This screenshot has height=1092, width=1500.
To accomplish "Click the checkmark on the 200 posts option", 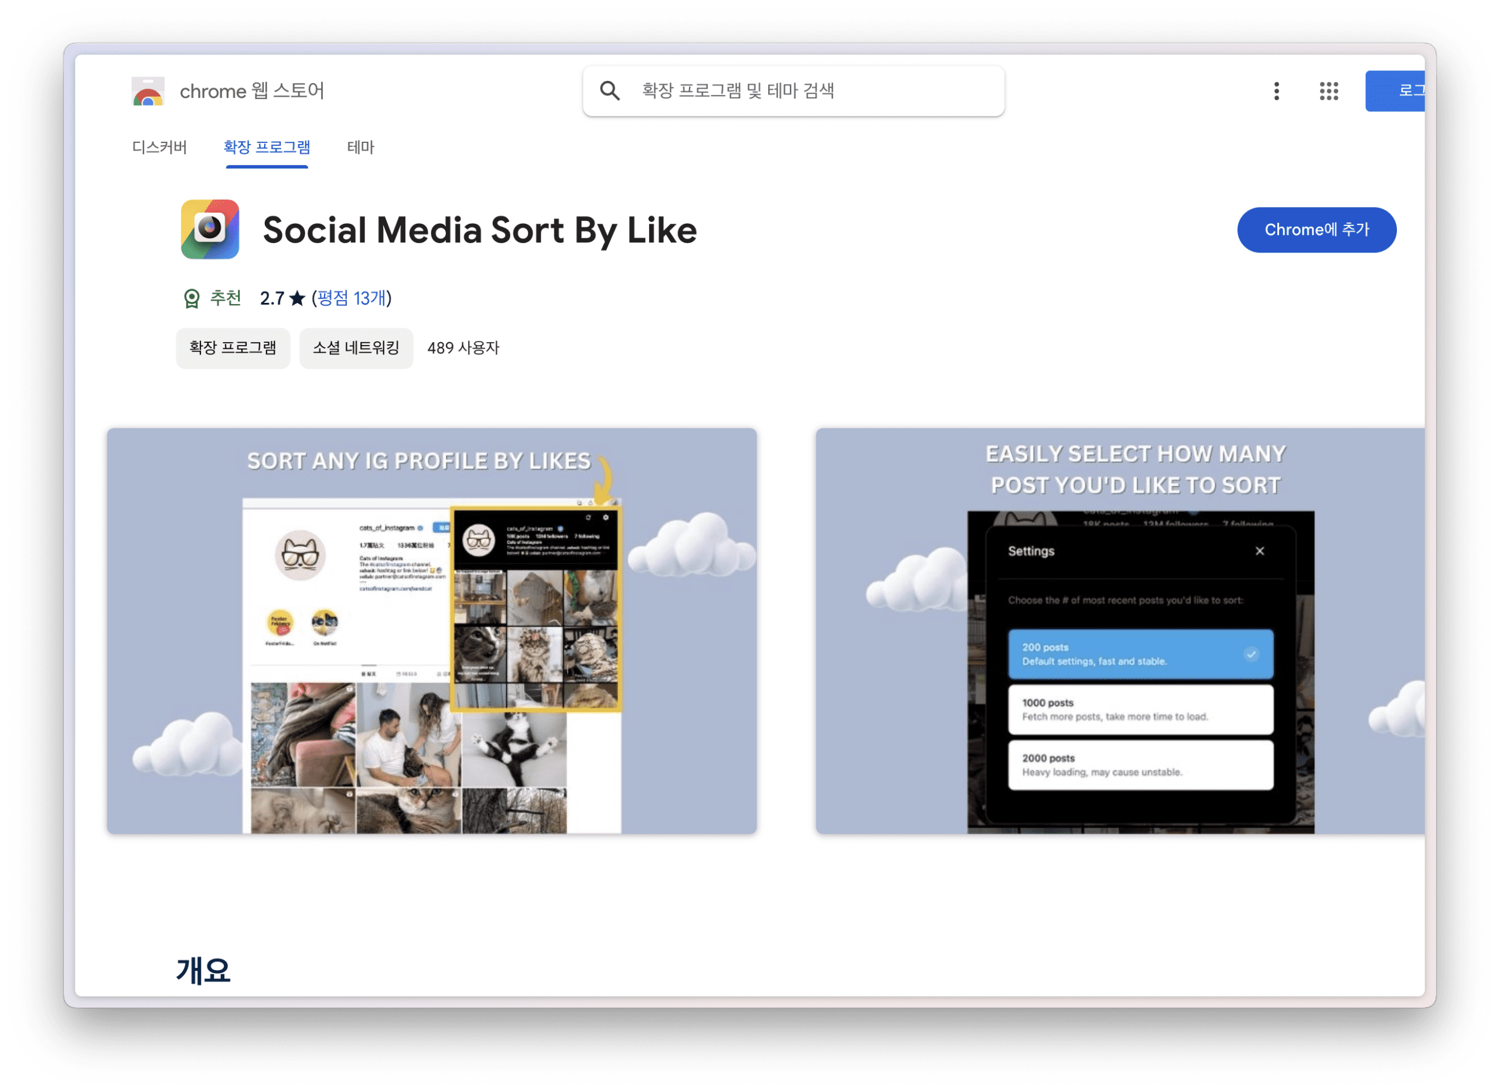I will (1250, 655).
